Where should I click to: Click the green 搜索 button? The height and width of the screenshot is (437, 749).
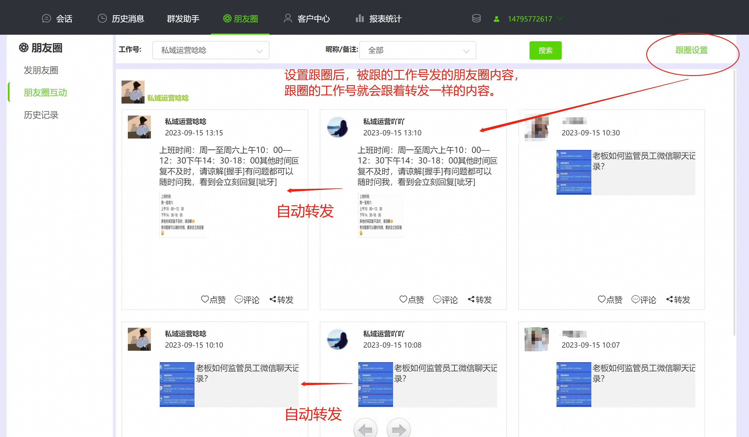[x=545, y=50]
